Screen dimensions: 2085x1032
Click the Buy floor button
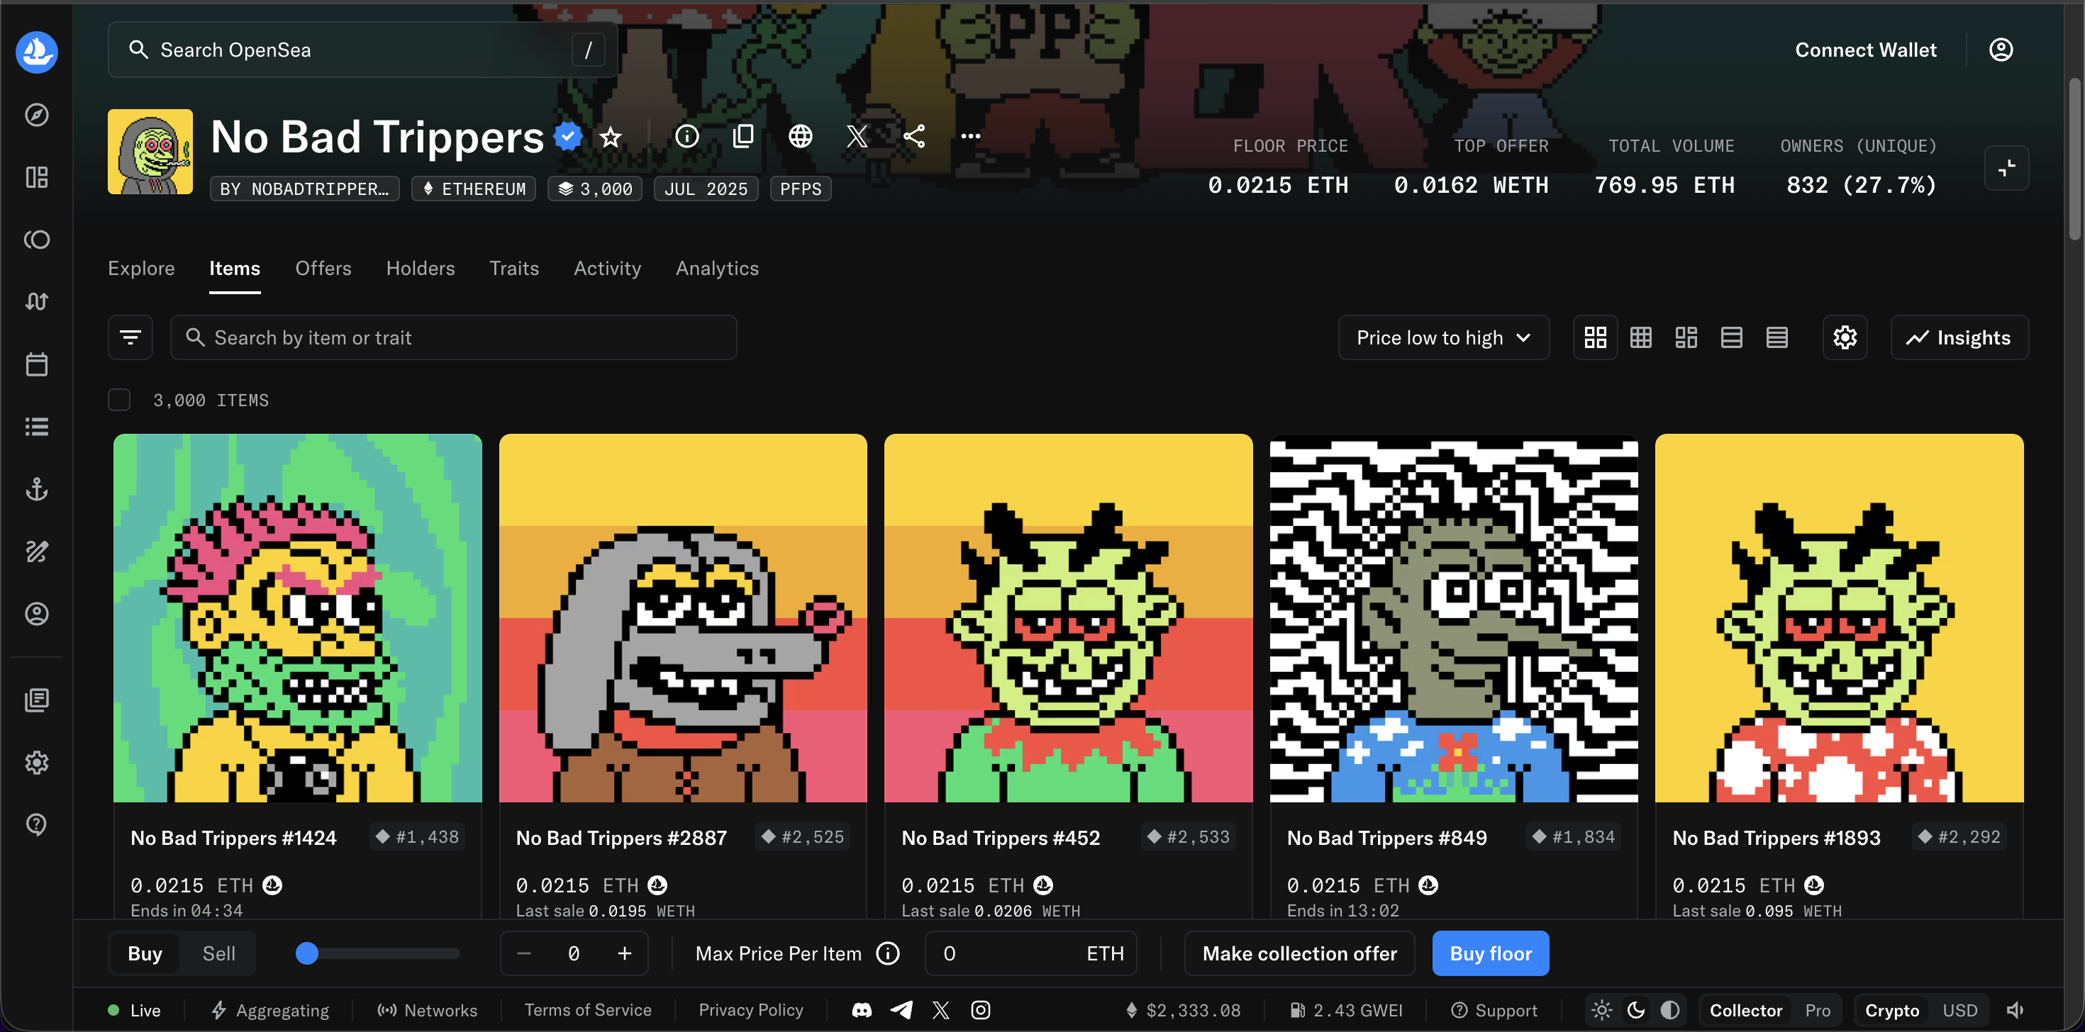pos(1490,953)
